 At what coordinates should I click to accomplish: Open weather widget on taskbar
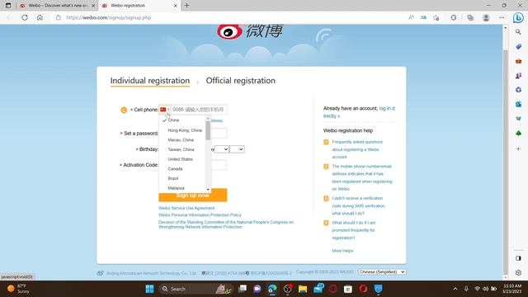[x=18, y=289]
